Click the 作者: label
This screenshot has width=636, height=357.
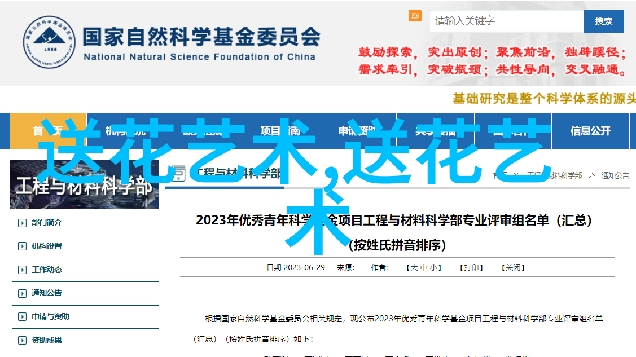coord(380,267)
